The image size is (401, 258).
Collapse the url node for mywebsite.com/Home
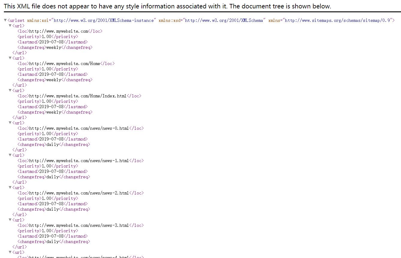pyautogui.click(x=10, y=58)
